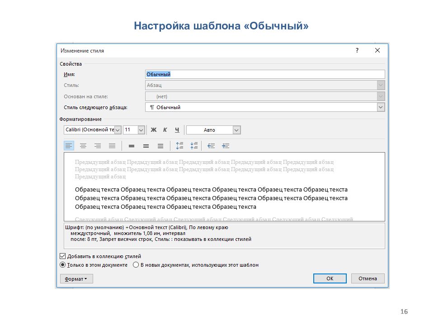Open the Формат button menu
434x326 pixels.
pyautogui.click(x=76, y=278)
